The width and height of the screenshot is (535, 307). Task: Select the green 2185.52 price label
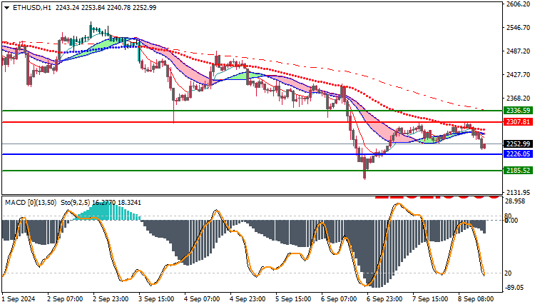518,170
